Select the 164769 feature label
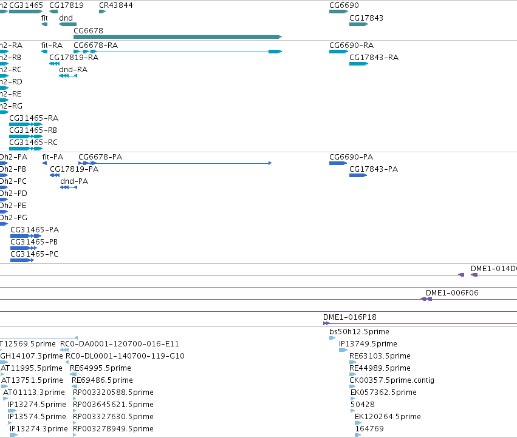 369,429
